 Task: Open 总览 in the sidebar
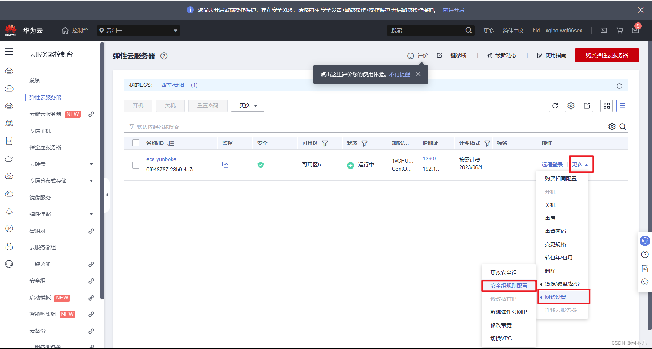35,81
